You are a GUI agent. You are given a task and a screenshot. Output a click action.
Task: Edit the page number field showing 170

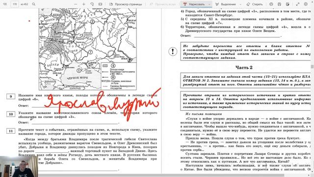tap(15, 4)
